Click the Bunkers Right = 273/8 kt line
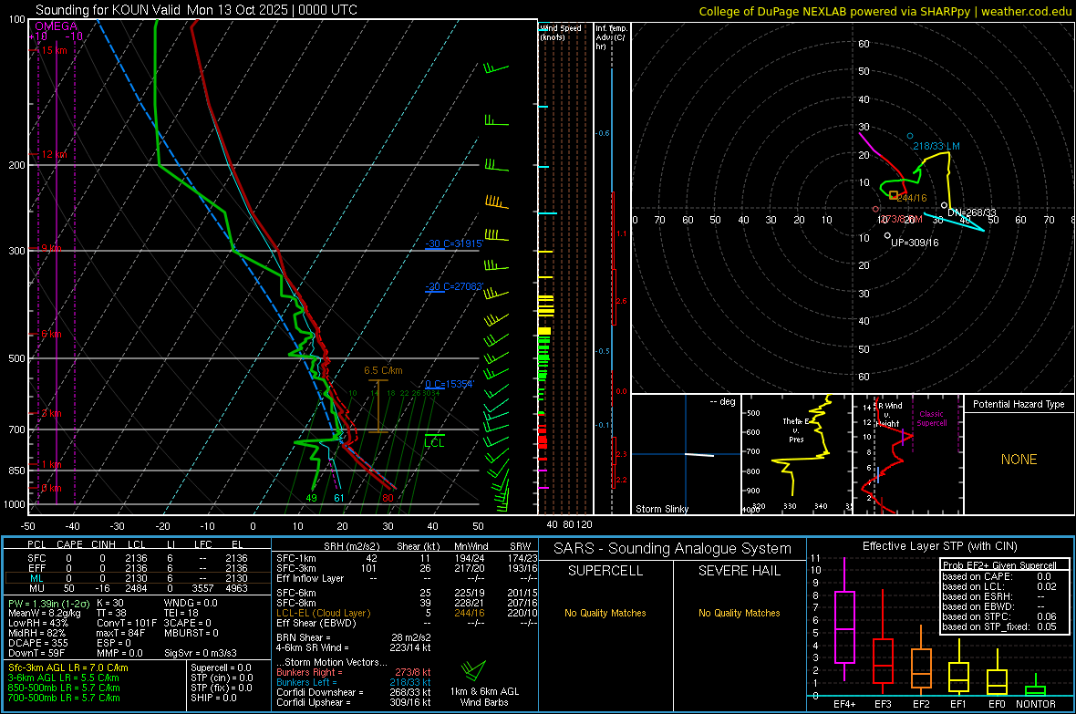 (x=354, y=672)
